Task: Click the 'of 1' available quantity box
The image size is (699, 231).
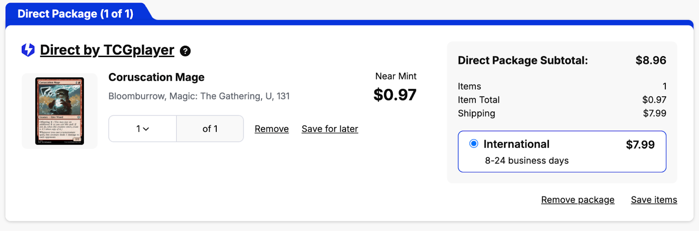Action: click(210, 129)
